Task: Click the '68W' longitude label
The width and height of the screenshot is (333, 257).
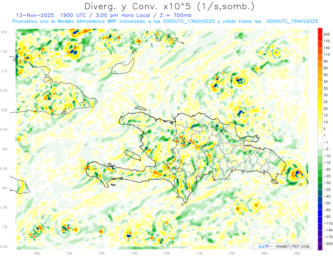Action: (x=297, y=253)
